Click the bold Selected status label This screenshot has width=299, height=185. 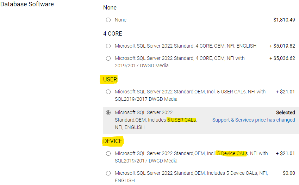coord(285,113)
